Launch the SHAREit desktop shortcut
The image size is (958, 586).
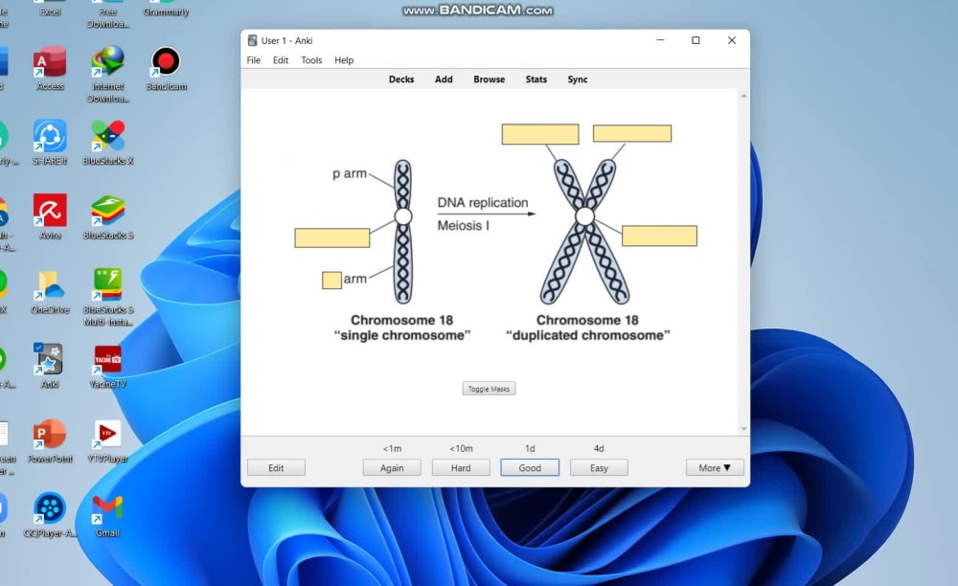tap(50, 142)
